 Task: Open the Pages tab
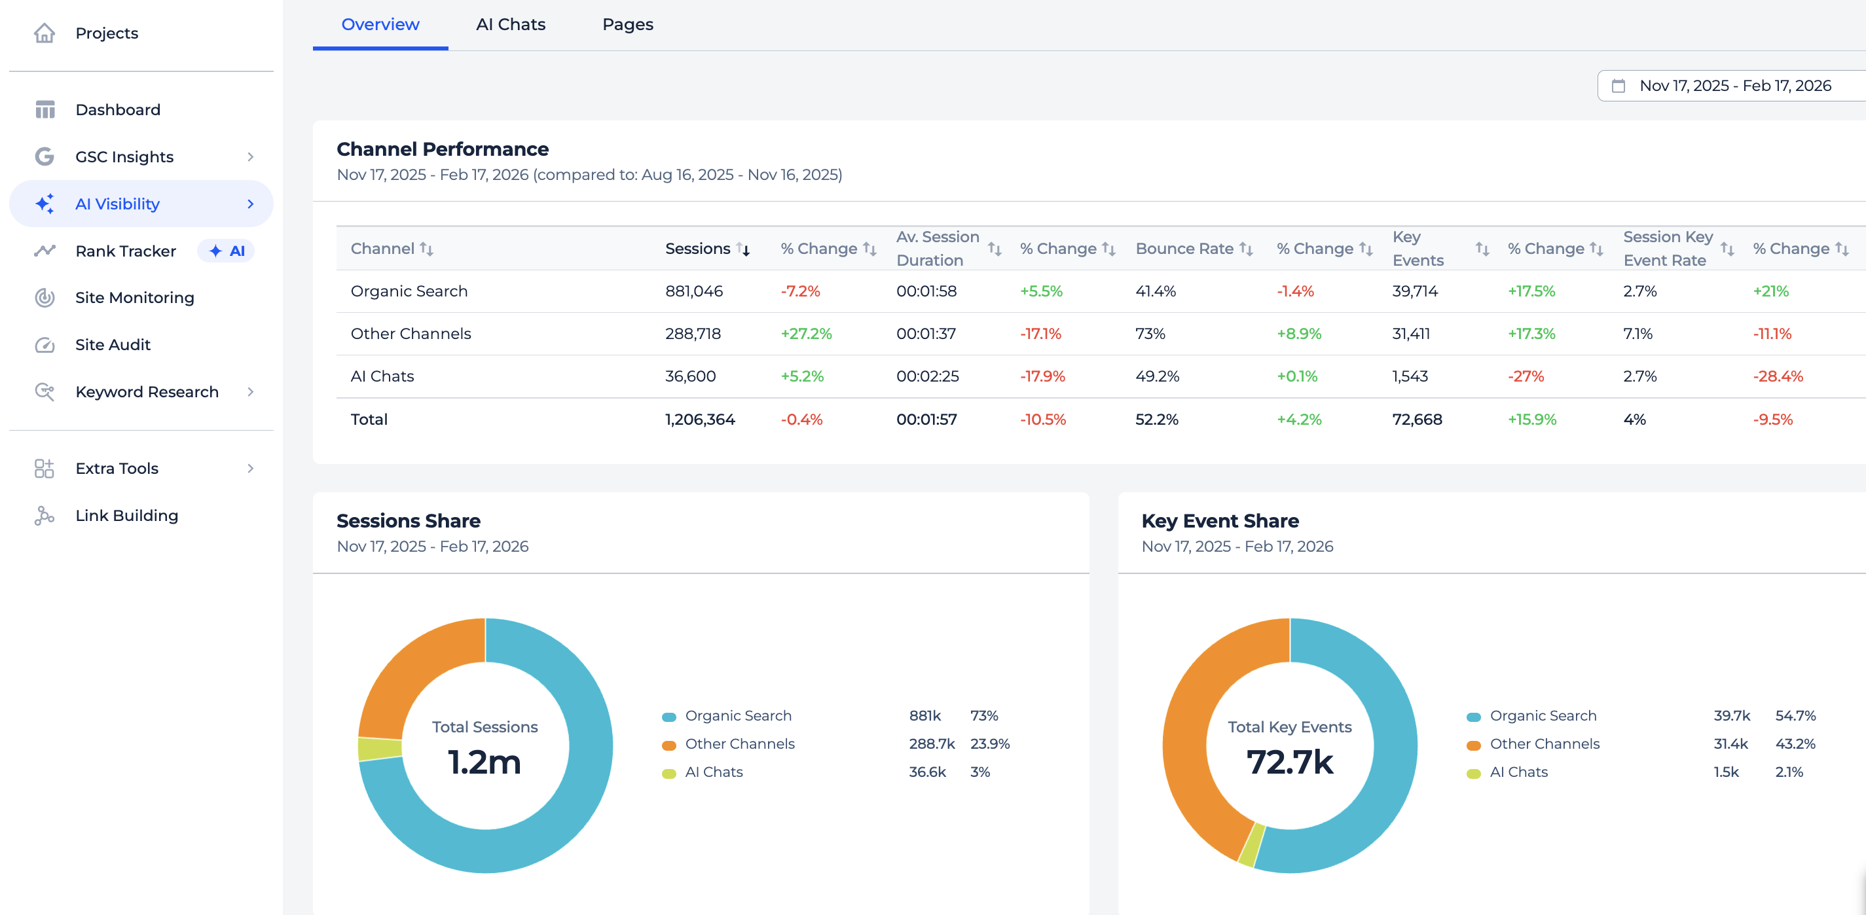click(627, 24)
